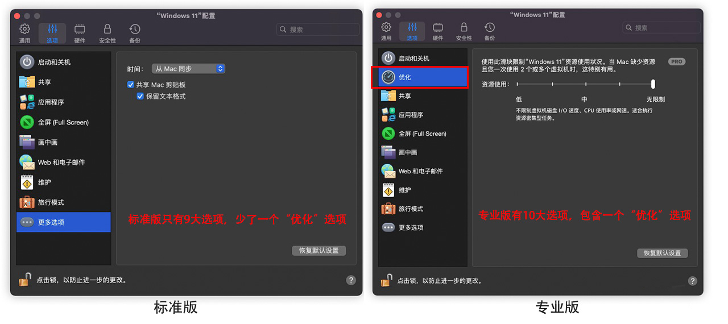Viewport: 728px width, 324px height.
Task: Select 优化 in pro edition sidebar
Action: click(423, 77)
